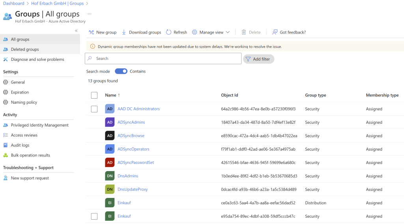Select the AAD DC Administrators checkbox

click(x=94, y=109)
